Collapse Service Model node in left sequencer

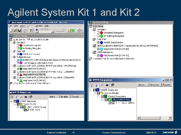(15, 104)
